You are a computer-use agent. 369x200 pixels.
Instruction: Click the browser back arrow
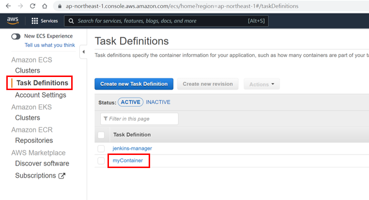click(x=8, y=6)
